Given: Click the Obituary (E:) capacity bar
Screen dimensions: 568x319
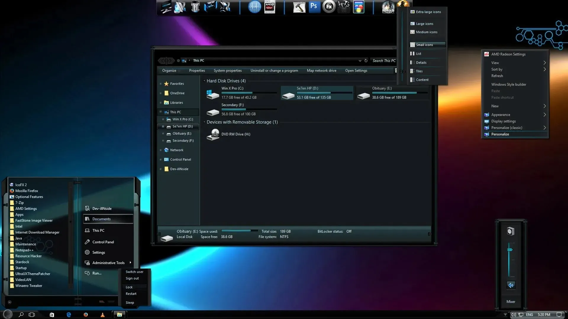Looking at the screenshot, I should point(400,93).
